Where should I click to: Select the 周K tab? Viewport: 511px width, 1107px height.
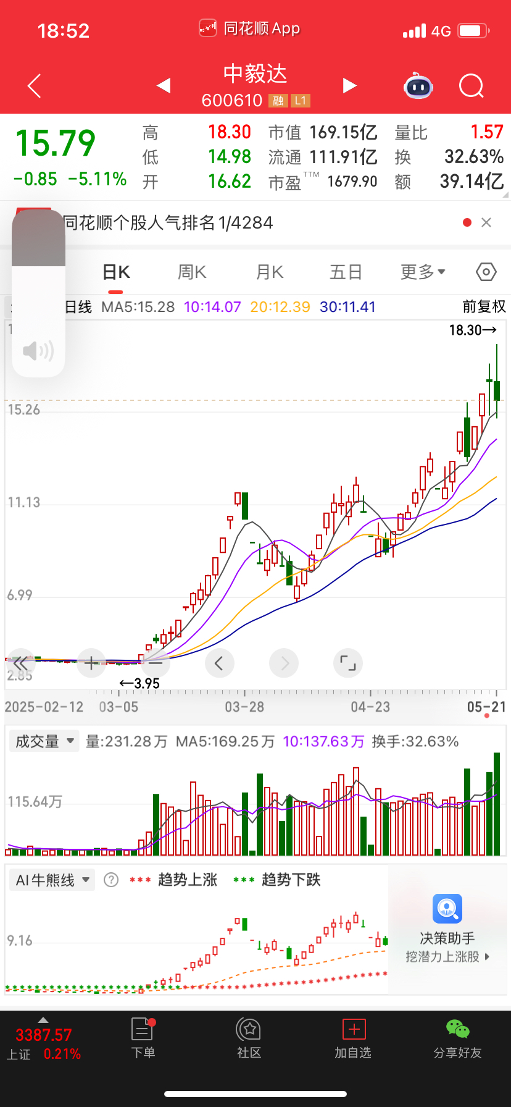tap(192, 272)
